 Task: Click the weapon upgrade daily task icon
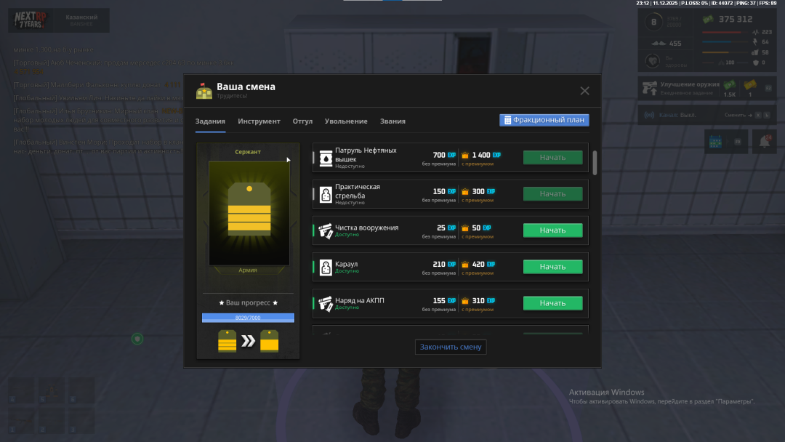[649, 89]
